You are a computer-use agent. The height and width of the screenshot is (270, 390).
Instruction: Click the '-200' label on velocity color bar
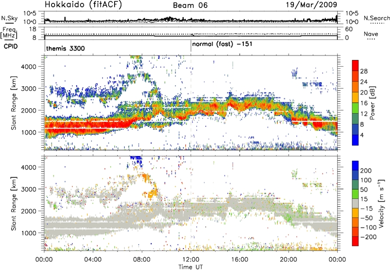pyautogui.click(x=369, y=237)
